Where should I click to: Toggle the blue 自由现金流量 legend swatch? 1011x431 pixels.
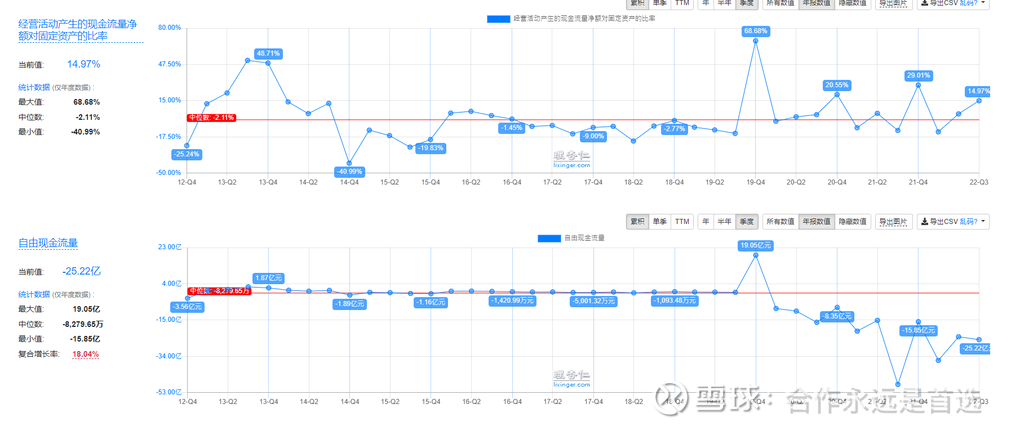click(549, 238)
